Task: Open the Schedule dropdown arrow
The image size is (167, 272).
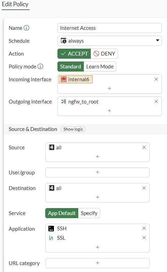Action: [x=158, y=40]
